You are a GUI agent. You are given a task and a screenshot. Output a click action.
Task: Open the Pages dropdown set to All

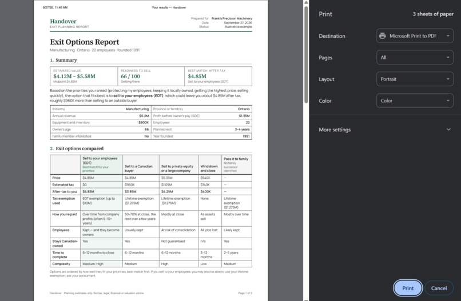(415, 58)
